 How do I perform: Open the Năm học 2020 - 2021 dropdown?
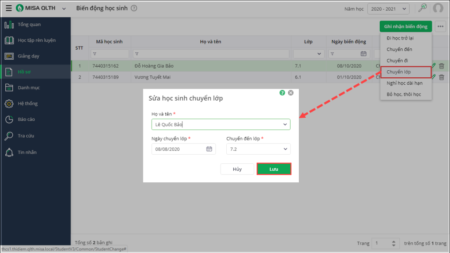point(388,9)
